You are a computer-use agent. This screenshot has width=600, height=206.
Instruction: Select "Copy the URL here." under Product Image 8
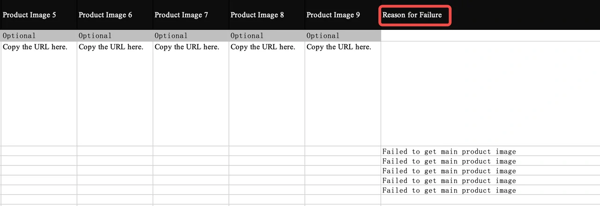point(263,47)
